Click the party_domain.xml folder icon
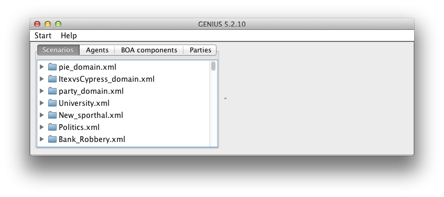Viewport: 444px width, 197px height. point(52,91)
